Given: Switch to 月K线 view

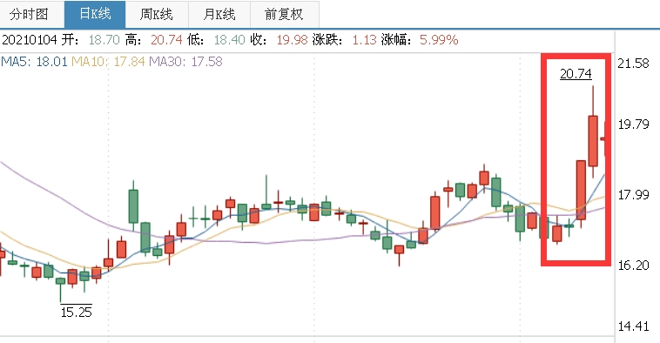Looking at the screenshot, I should coord(219,14).
